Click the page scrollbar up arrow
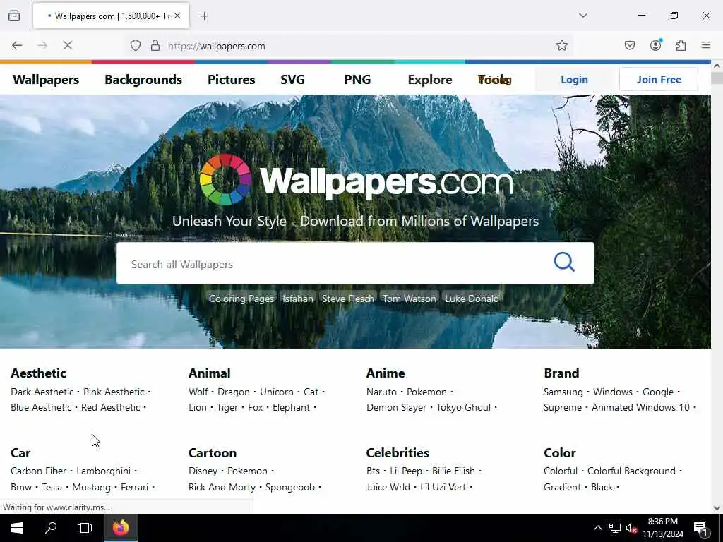Screen dimensions: 723x542 click(x=717, y=66)
